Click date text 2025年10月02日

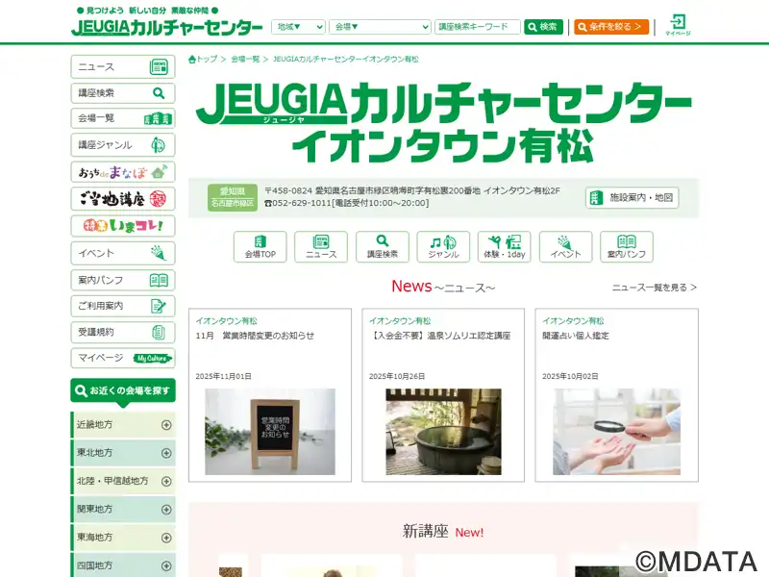tap(570, 376)
